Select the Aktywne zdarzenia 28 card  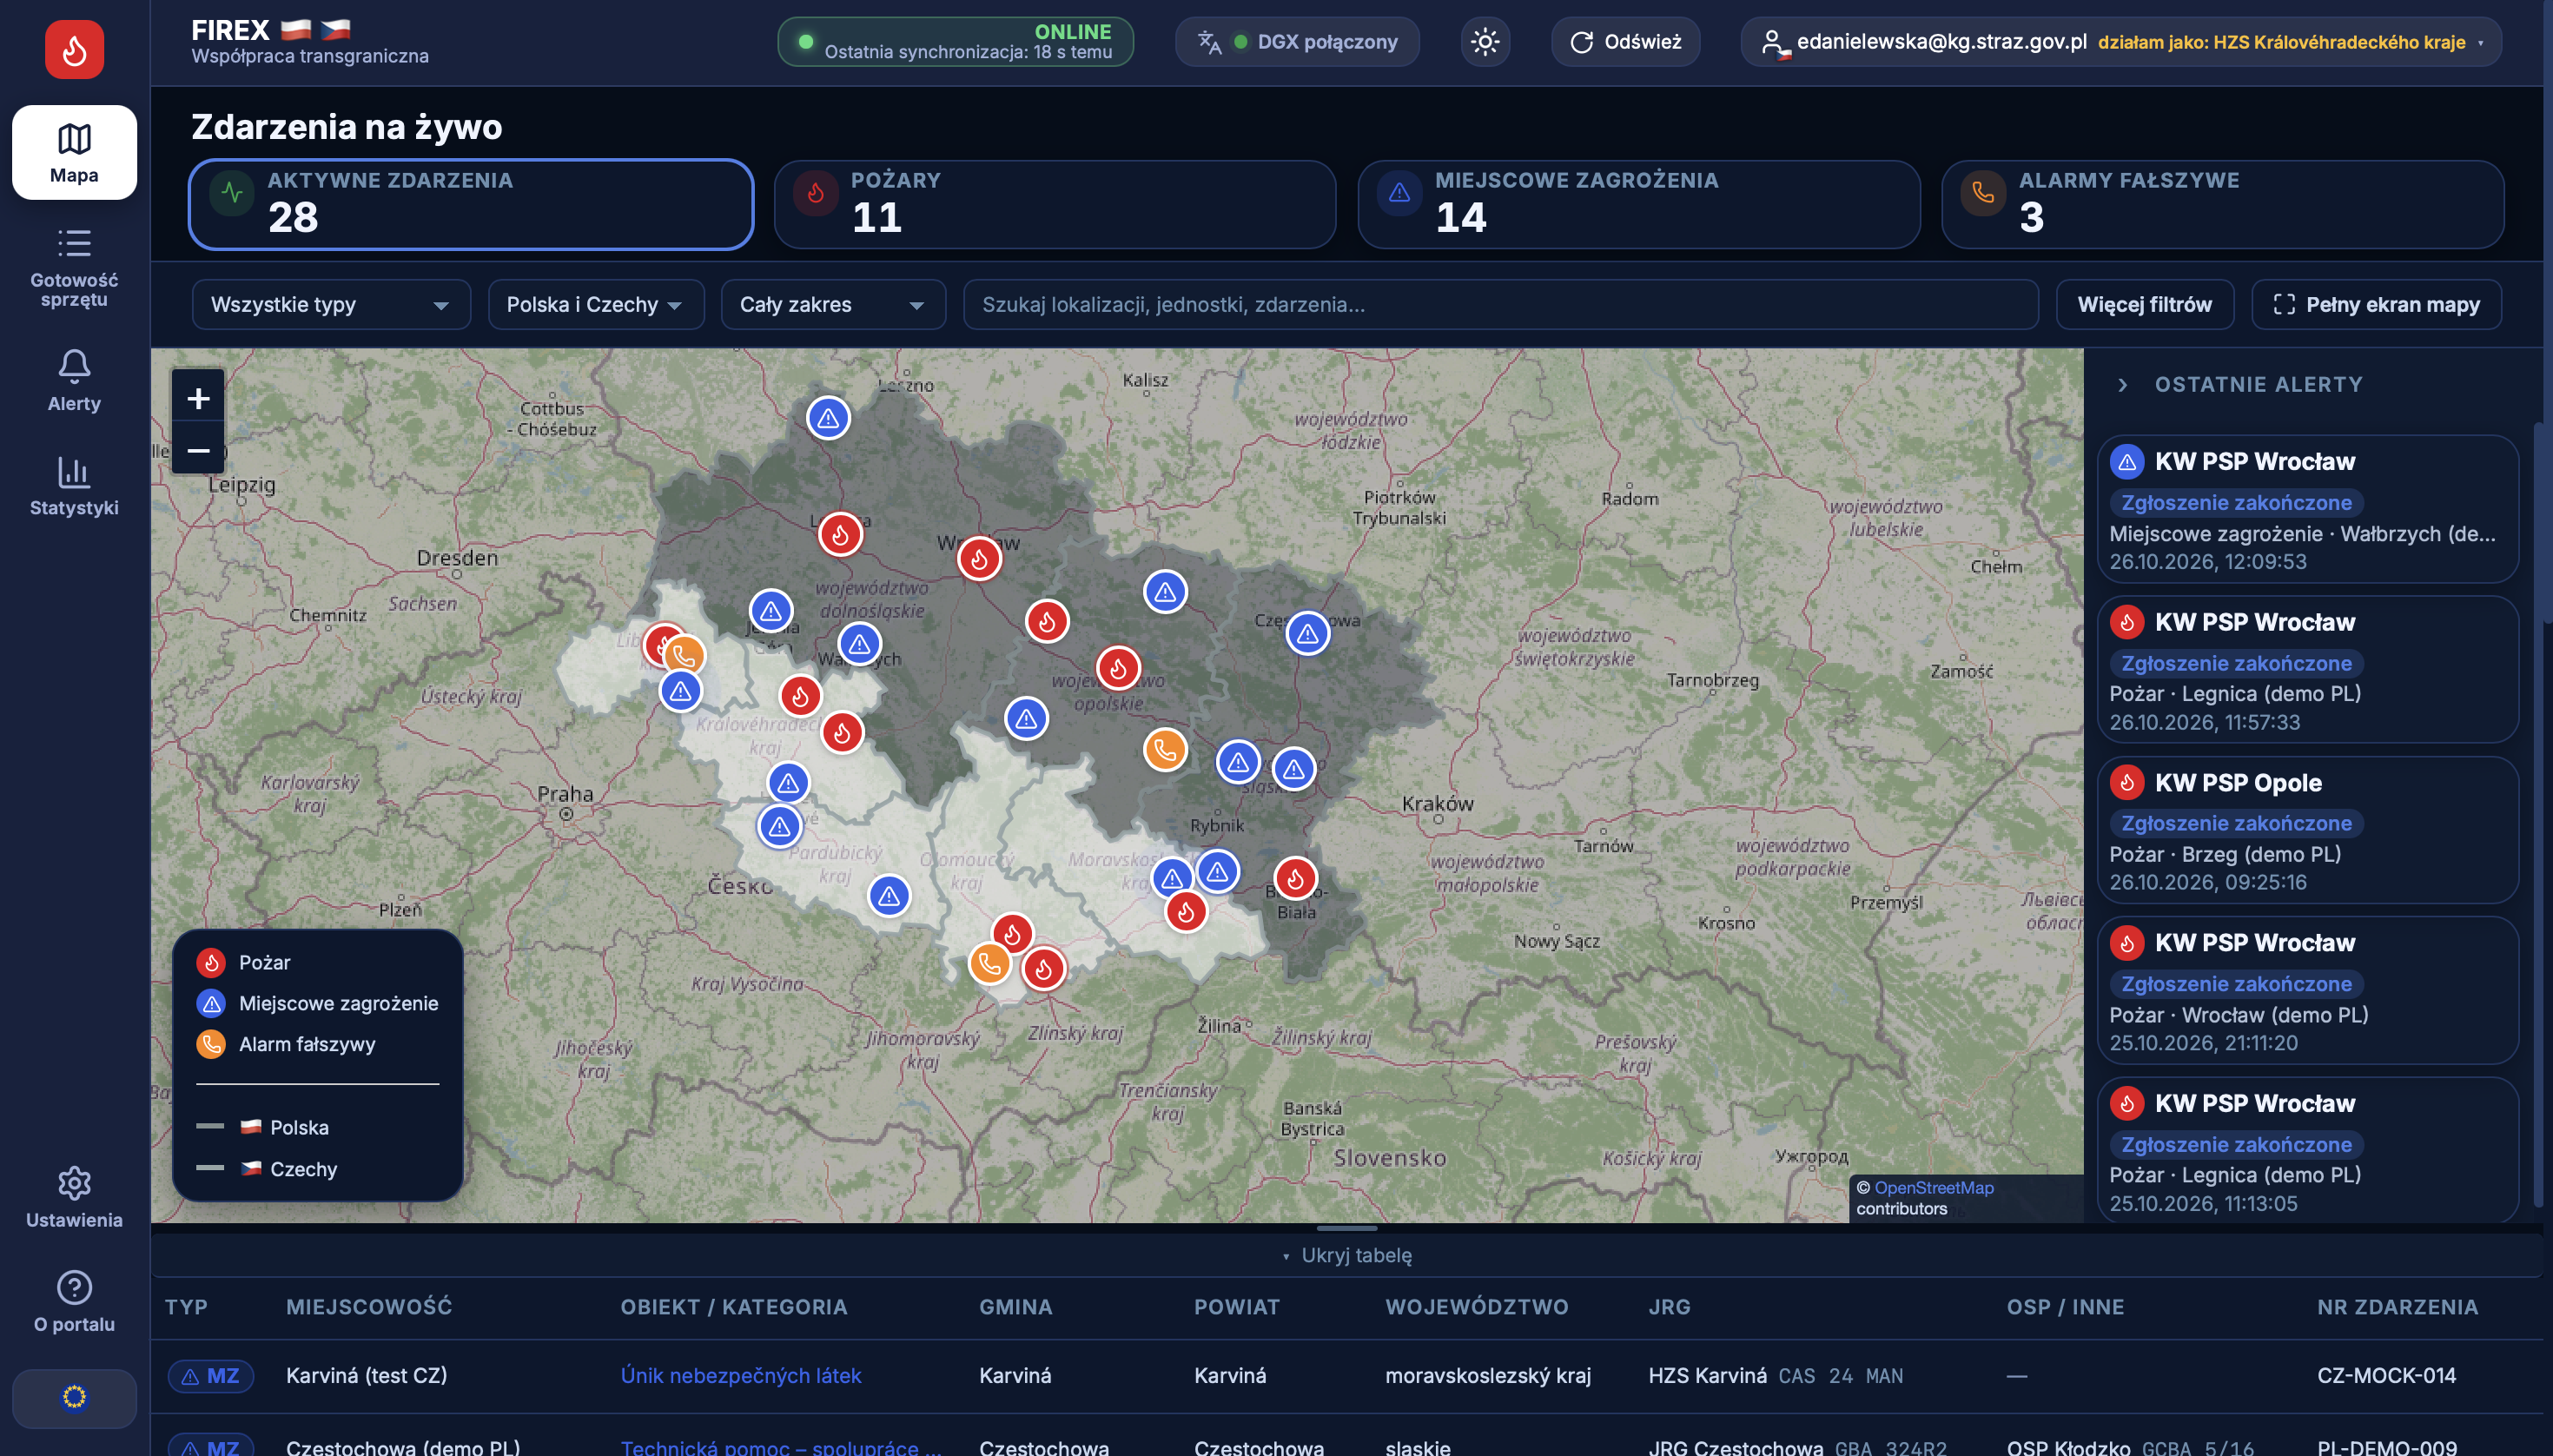point(471,204)
